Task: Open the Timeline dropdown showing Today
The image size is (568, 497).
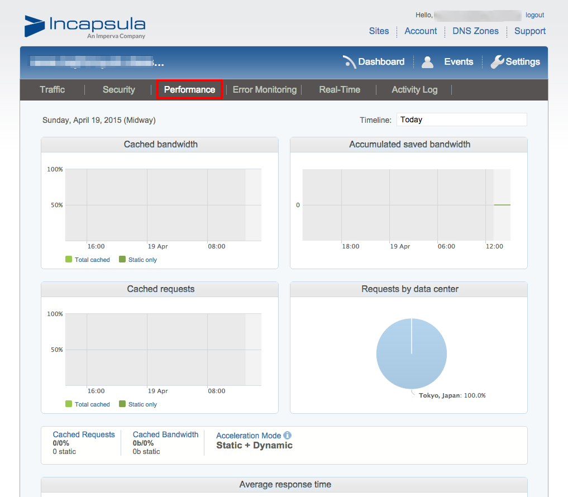Action: click(x=461, y=120)
